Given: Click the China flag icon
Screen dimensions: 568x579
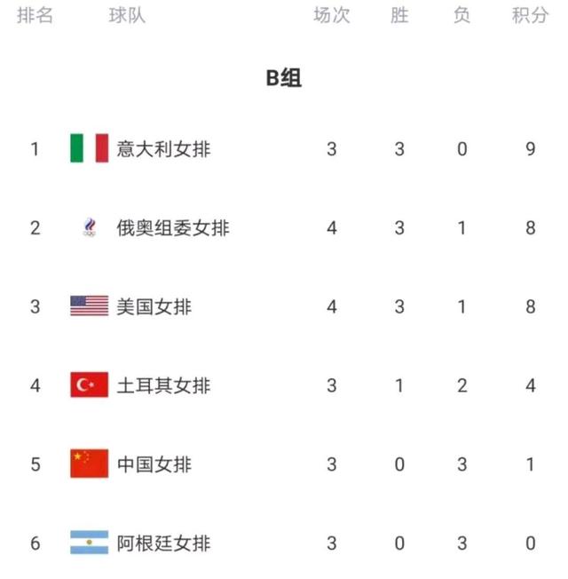Looking at the screenshot, I should [90, 464].
